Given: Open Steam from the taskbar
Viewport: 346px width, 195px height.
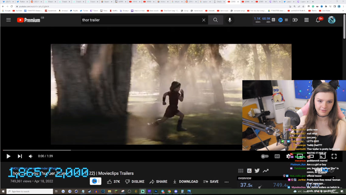Looking at the screenshot, I should [x=90, y=191].
